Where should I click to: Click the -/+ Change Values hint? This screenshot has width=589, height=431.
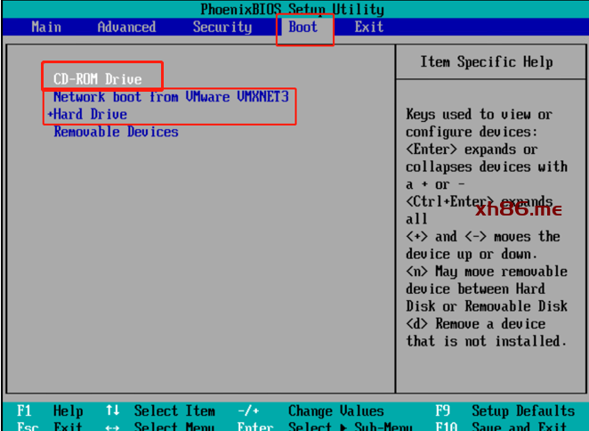click(311, 411)
